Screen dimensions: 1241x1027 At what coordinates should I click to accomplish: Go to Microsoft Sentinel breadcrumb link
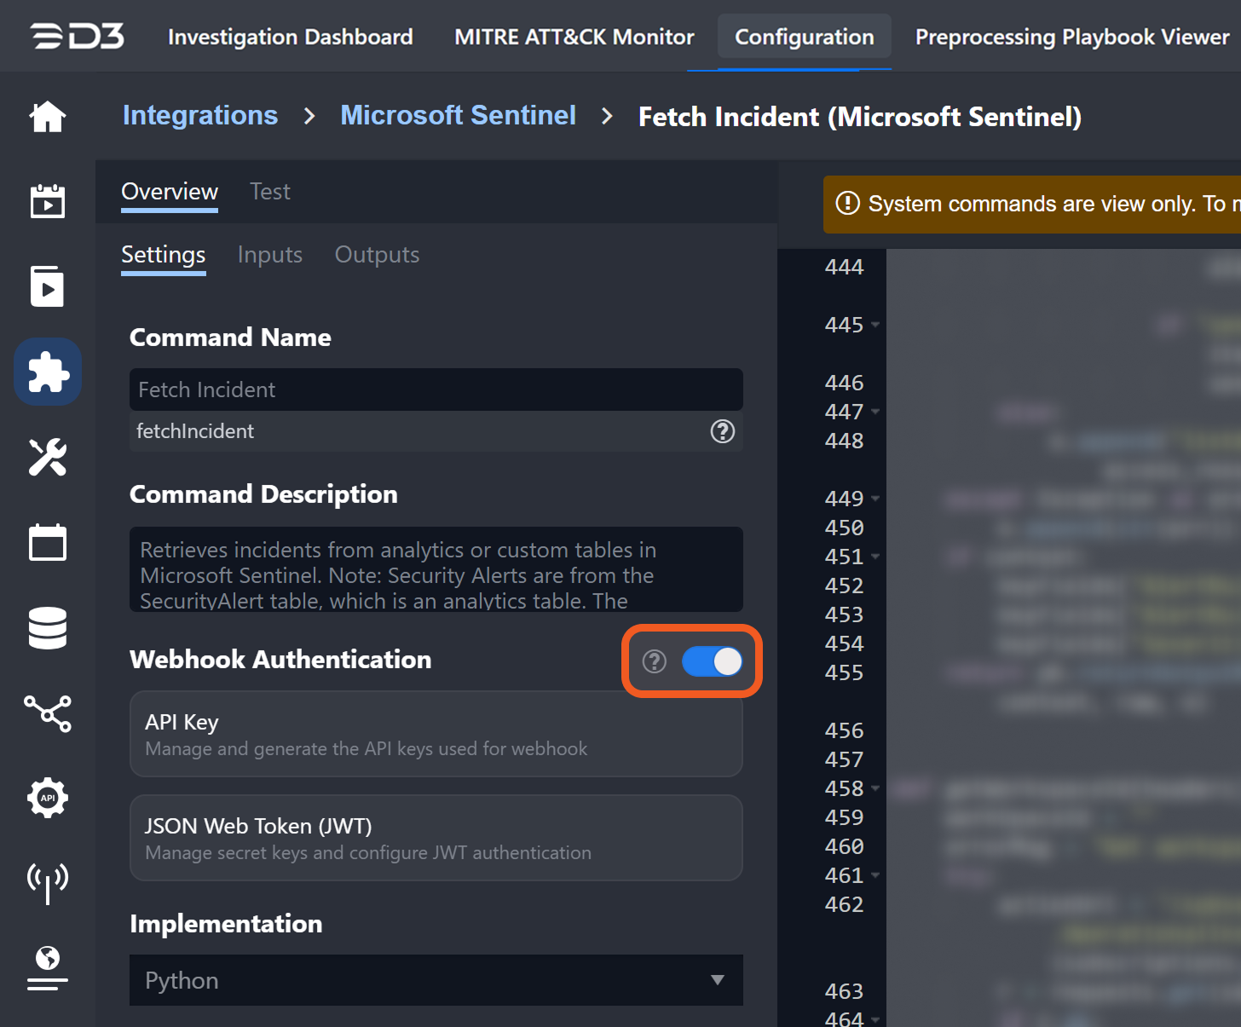[x=458, y=116]
